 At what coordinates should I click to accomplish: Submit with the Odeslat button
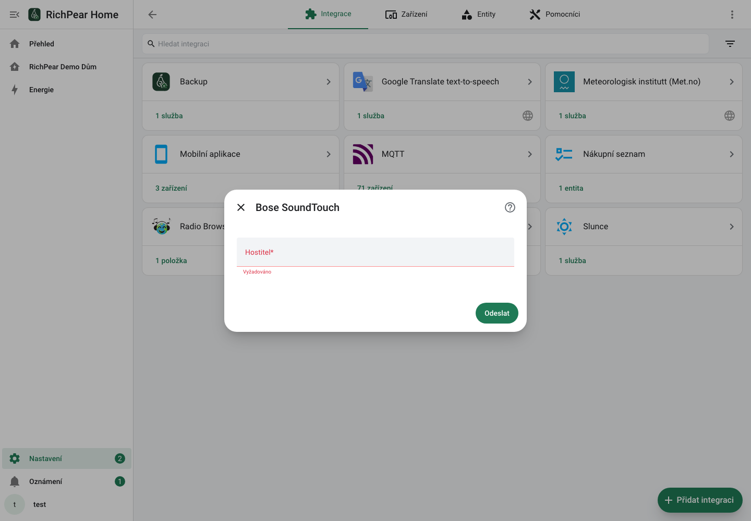click(497, 313)
